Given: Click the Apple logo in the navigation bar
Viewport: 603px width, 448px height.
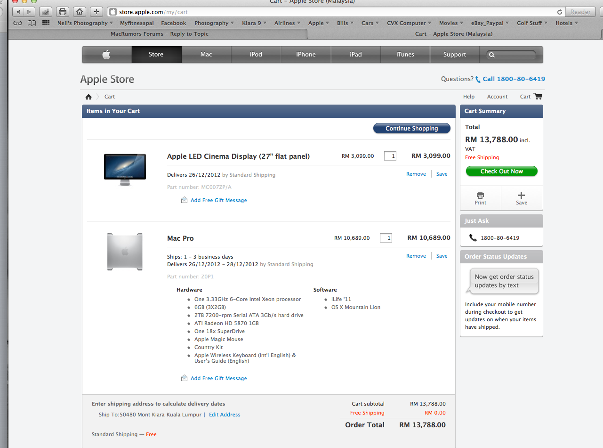Looking at the screenshot, I should [x=106, y=55].
